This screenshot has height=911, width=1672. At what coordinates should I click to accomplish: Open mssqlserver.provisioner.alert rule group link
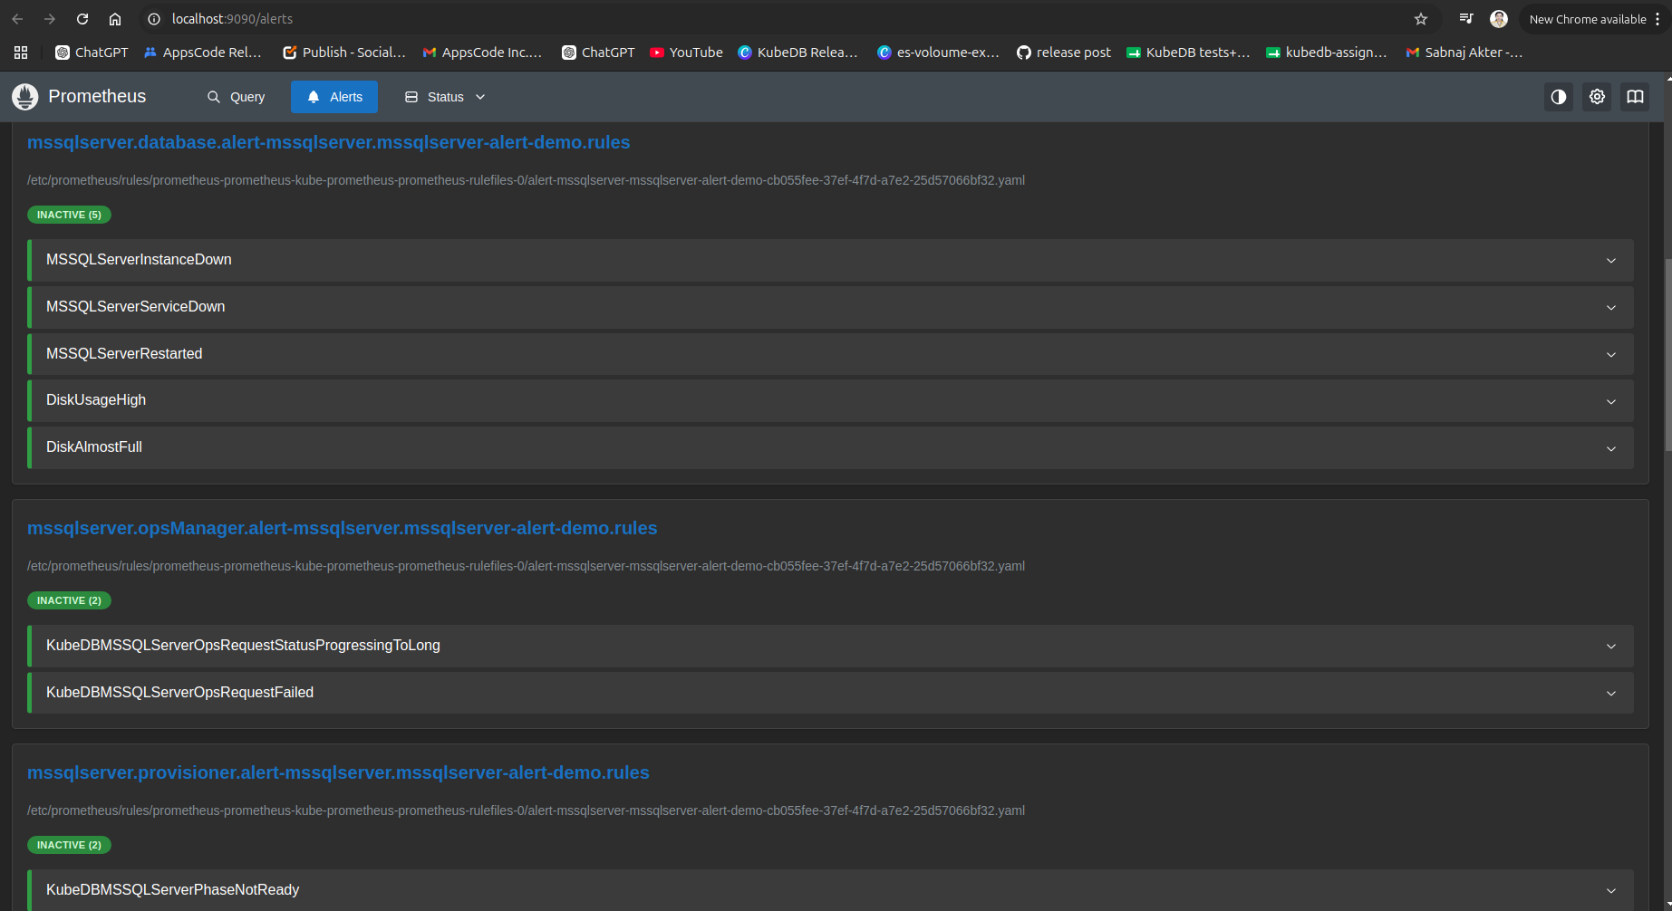338,772
